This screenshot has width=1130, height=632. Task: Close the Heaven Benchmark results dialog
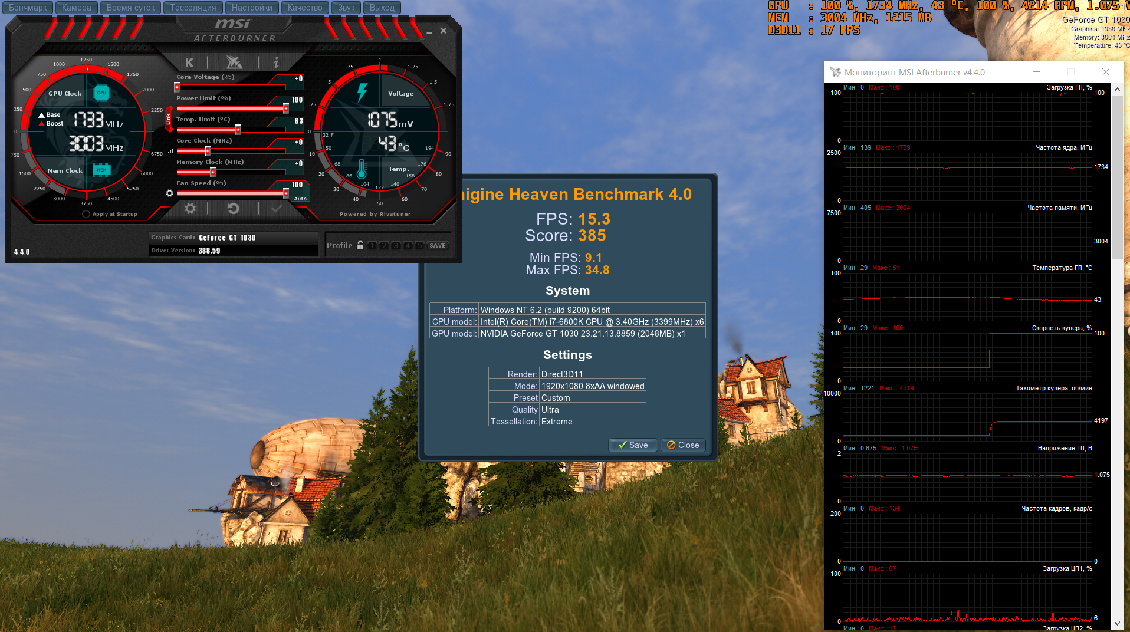point(683,445)
